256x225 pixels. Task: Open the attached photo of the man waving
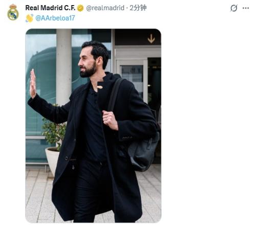[x=93, y=126]
